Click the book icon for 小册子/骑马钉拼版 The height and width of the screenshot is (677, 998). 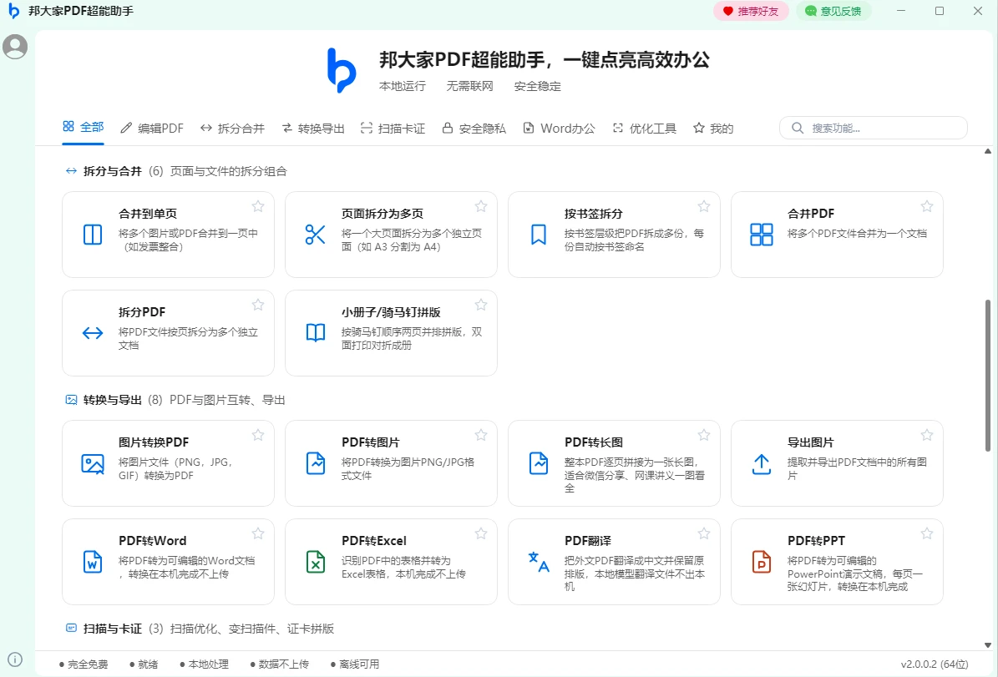click(x=316, y=333)
